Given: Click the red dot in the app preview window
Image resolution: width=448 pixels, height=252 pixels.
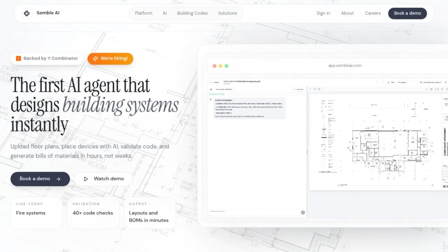Looking at the screenshot, I should pos(214,66).
